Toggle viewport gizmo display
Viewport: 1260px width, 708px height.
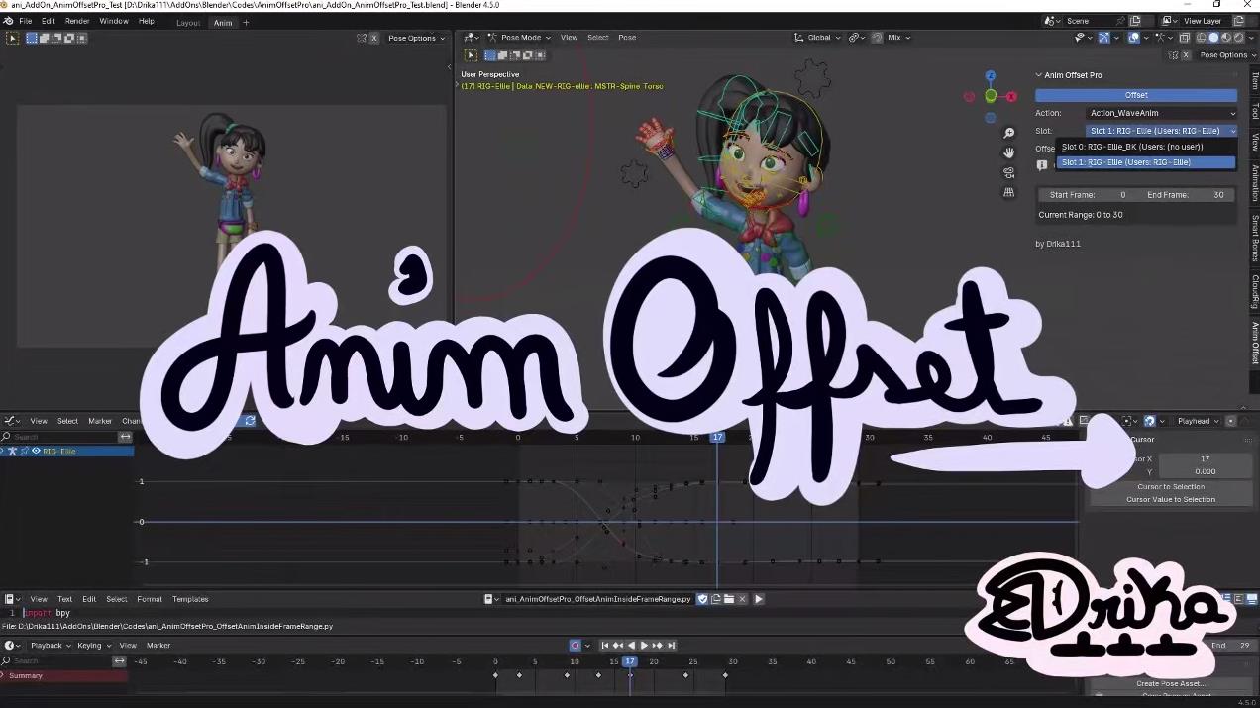pos(1103,38)
